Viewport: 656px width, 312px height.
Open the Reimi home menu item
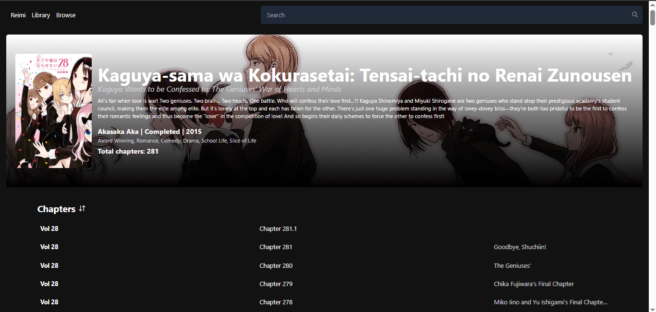(18, 15)
